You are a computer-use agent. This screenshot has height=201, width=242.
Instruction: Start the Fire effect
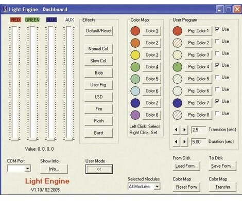(x=99, y=109)
